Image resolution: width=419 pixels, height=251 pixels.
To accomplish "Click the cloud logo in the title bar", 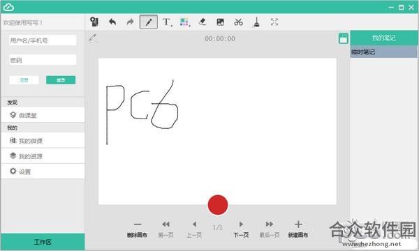I will pos(8,7).
